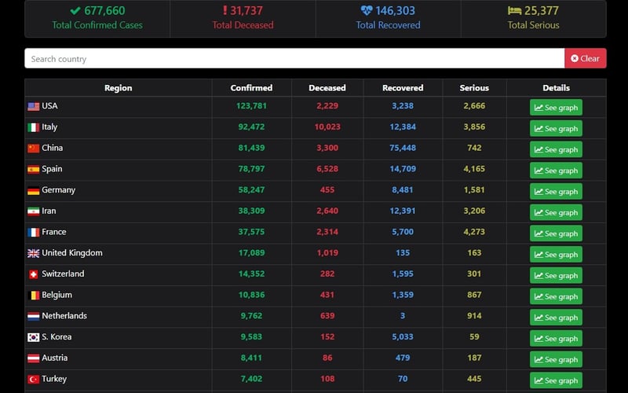Click USA confirmed value 123,781

point(251,106)
